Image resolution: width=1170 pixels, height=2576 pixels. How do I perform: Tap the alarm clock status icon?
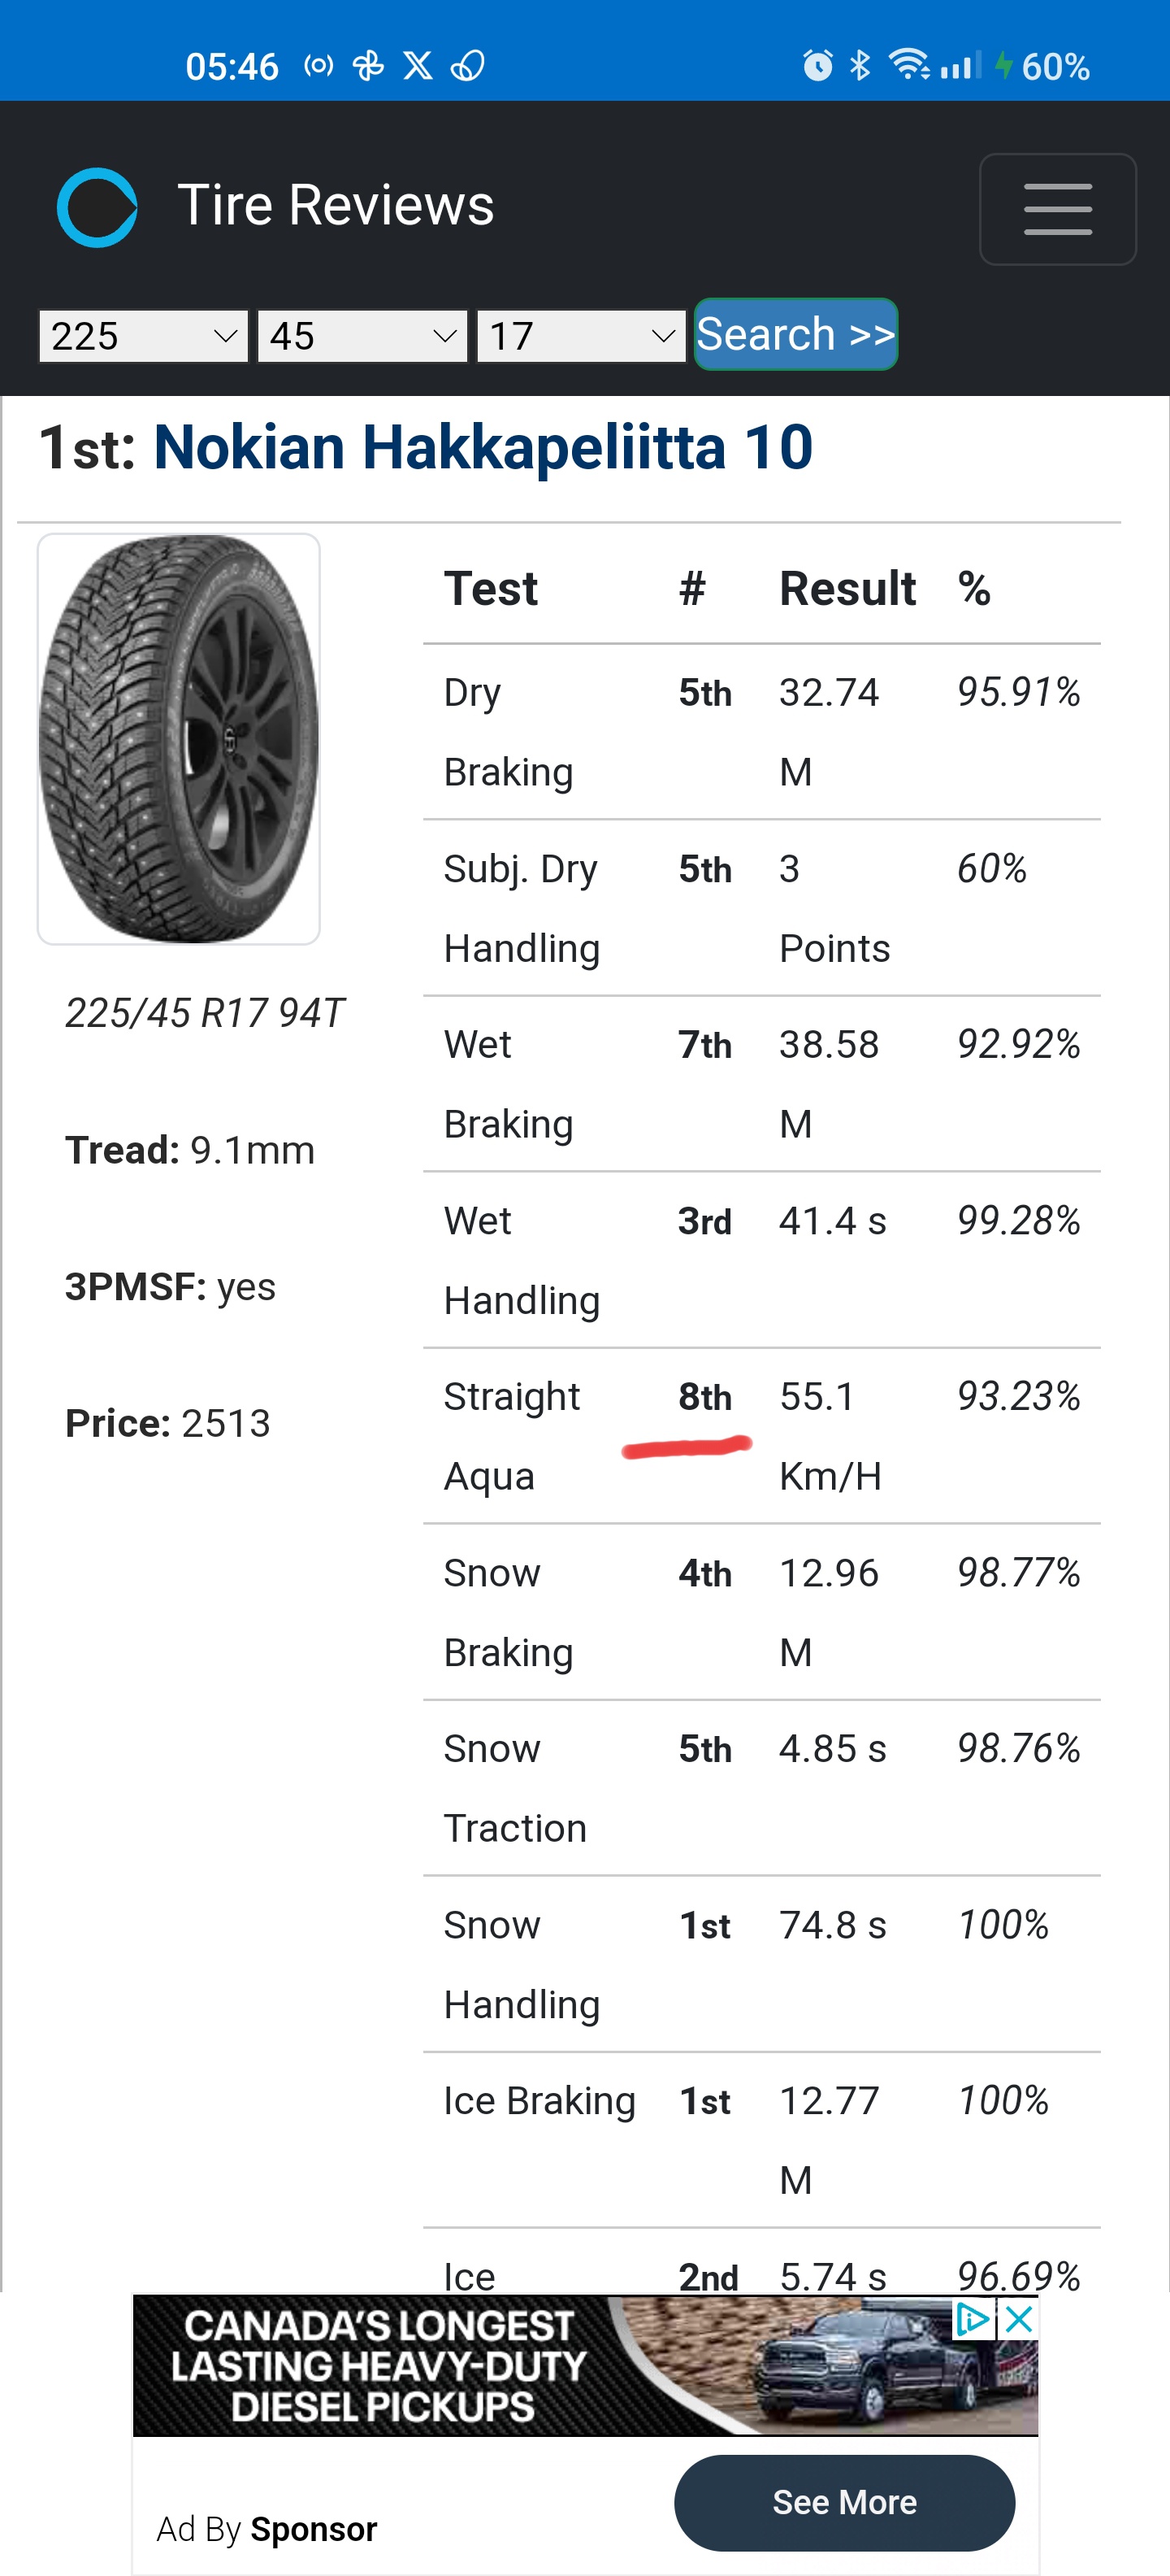pos(817,66)
